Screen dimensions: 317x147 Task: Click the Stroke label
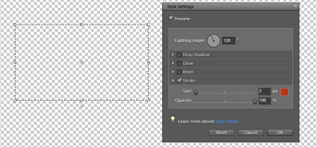[189, 81]
